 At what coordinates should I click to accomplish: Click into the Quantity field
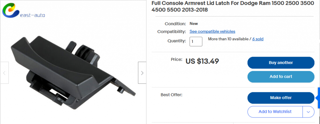[196, 41]
